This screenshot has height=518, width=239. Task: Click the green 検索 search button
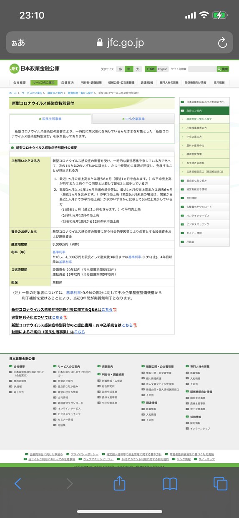(223, 69)
